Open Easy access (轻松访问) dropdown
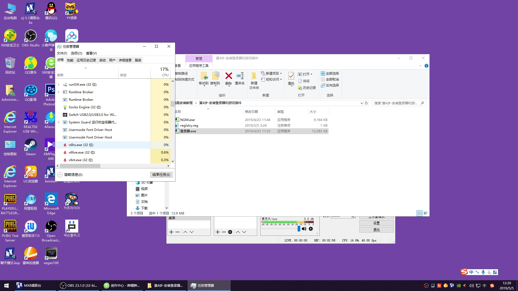The height and width of the screenshot is (291, 518). [x=271, y=79]
